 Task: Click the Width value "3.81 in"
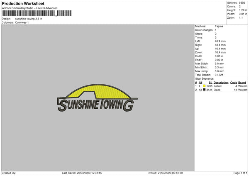[243, 14]
